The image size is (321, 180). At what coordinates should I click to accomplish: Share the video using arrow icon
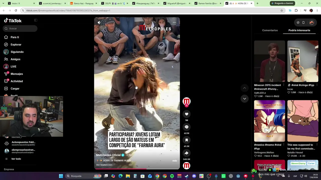pyautogui.click(x=187, y=153)
